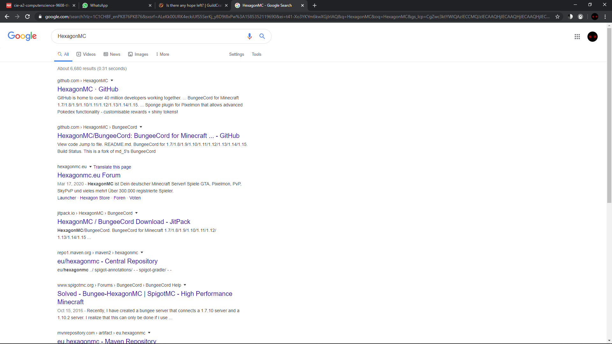Expand arrow next to hexagonmc.eu

tap(91, 167)
